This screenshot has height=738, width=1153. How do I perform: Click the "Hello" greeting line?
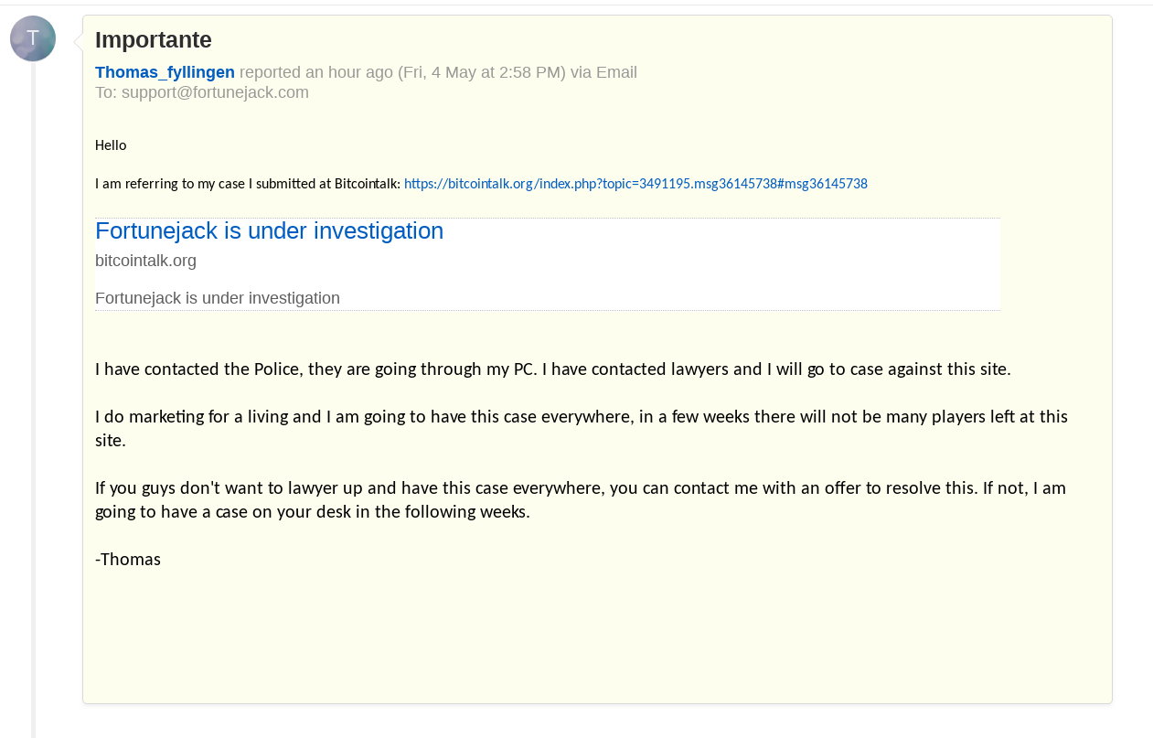click(x=111, y=145)
